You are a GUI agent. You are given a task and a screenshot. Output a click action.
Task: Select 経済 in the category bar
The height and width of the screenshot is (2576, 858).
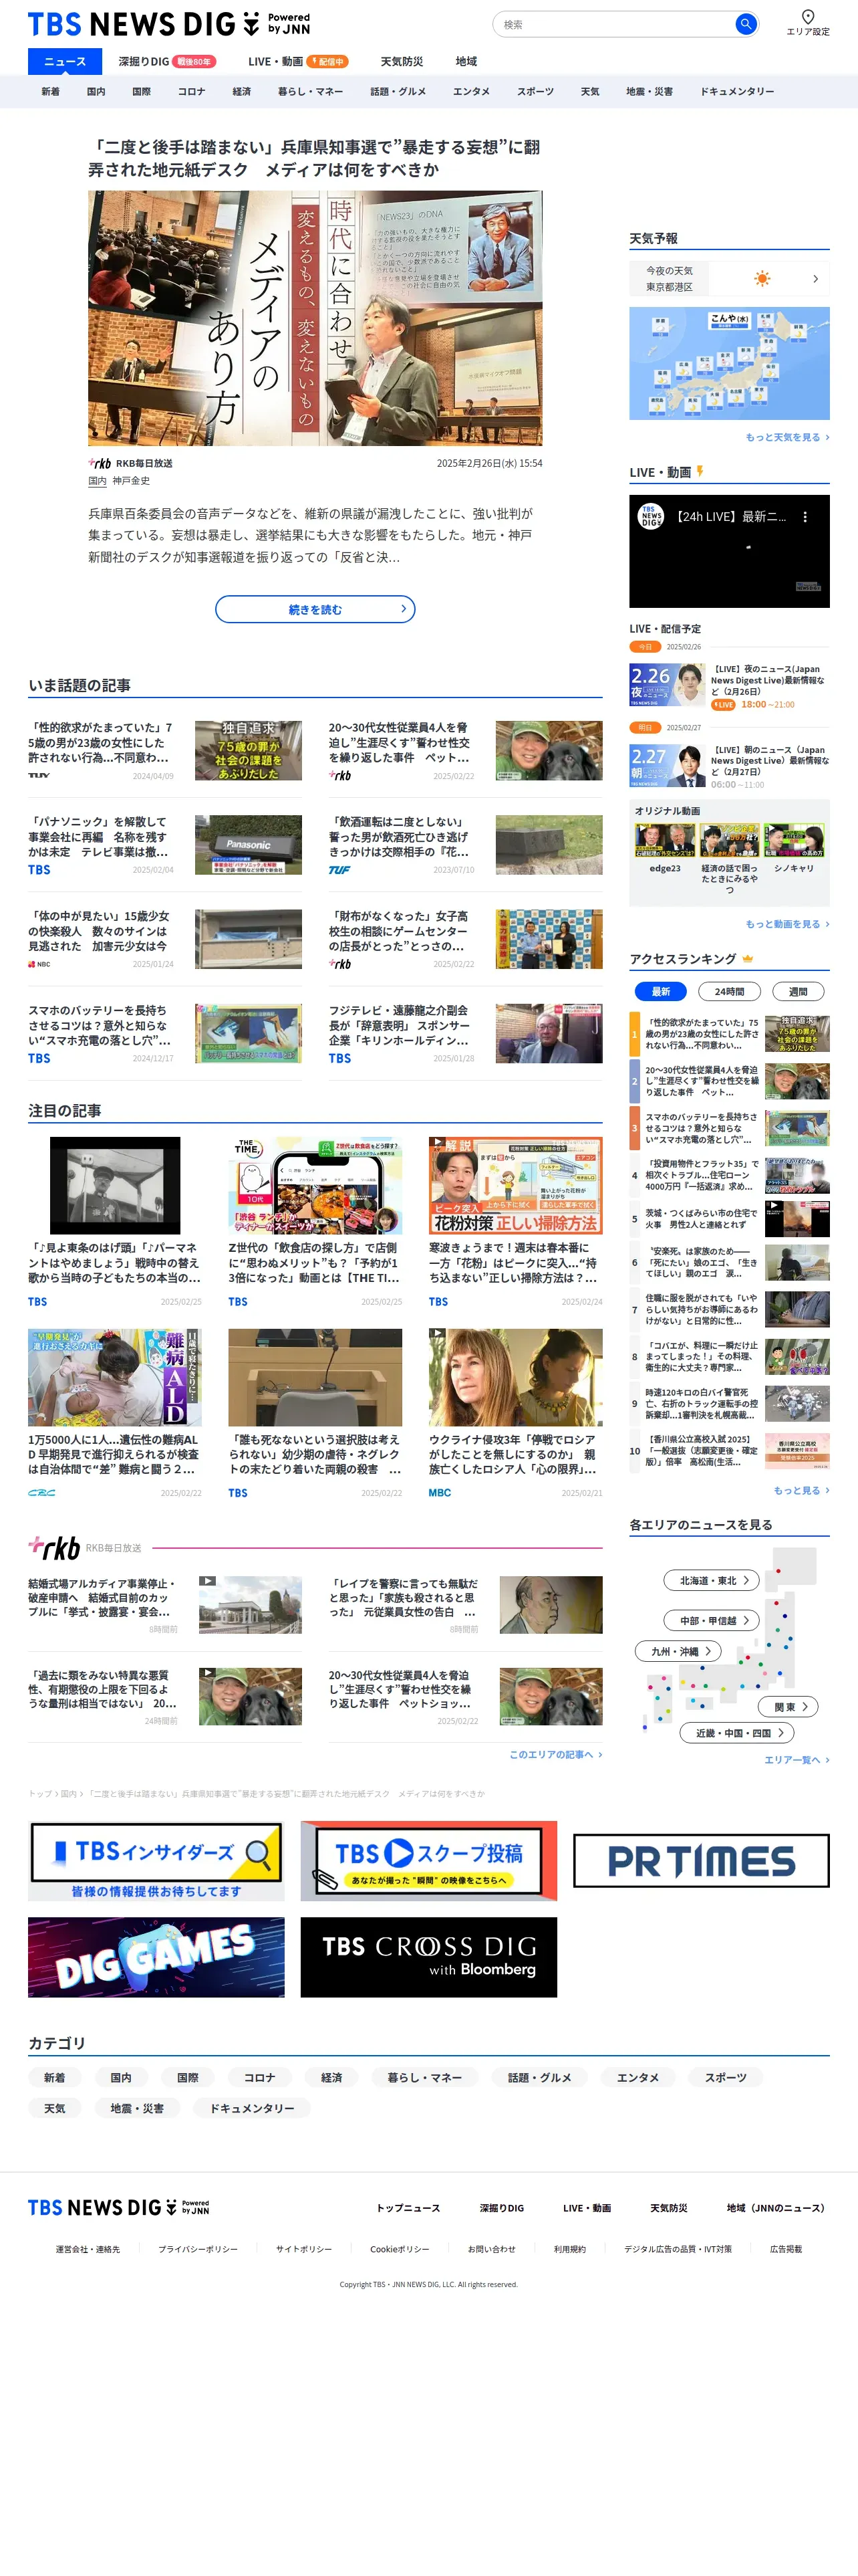(x=242, y=91)
